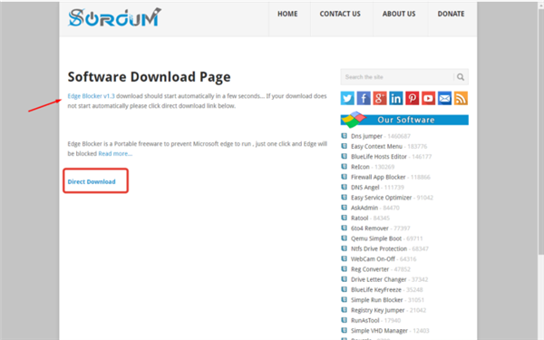Click the icon beside Easy Service Optimizer
This screenshot has width=544, height=340.
point(345,197)
